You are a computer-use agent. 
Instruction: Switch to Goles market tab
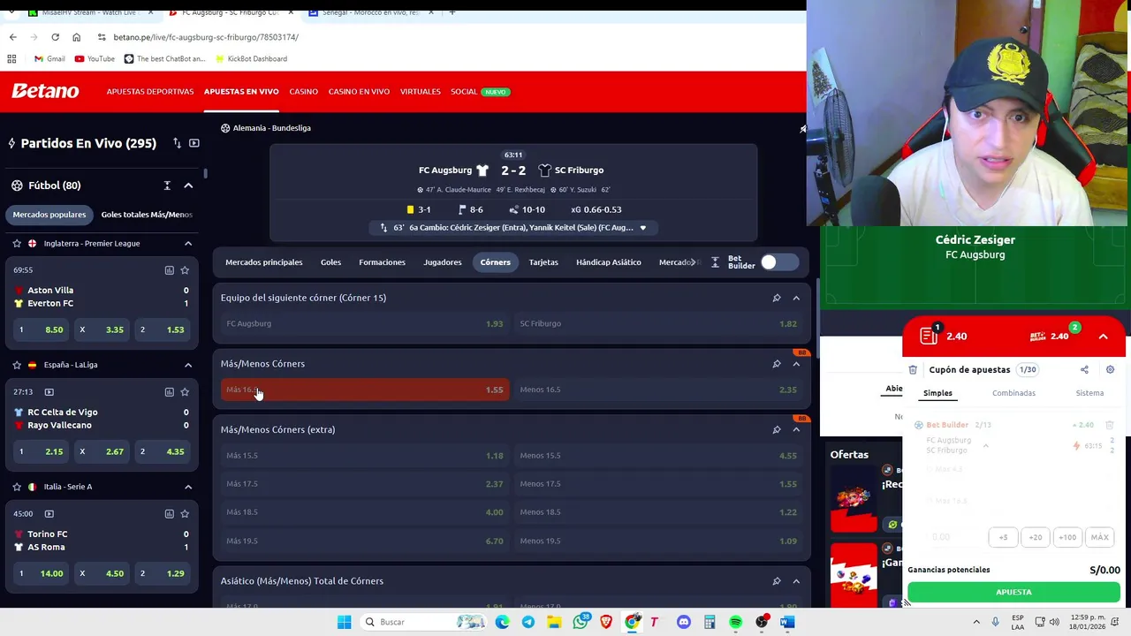(330, 262)
